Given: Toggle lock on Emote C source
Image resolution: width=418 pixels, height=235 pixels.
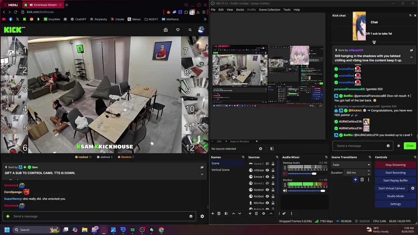Looking at the screenshot, I should click(273, 177).
